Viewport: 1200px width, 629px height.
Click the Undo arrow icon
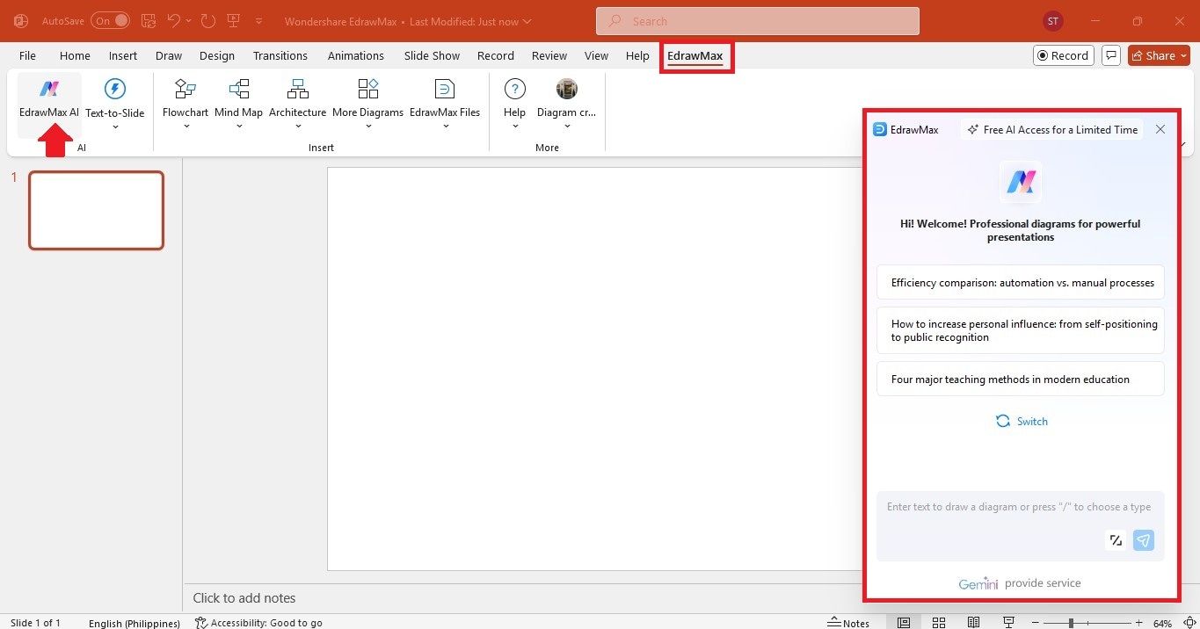pos(174,20)
